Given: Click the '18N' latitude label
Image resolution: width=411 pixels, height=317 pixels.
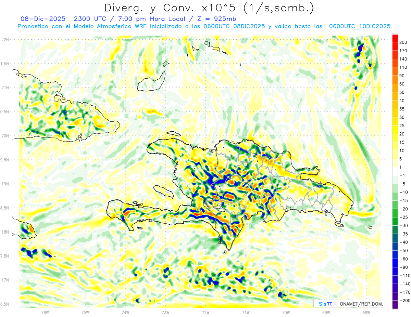Looking at the screenshot, I should click(x=5, y=232).
